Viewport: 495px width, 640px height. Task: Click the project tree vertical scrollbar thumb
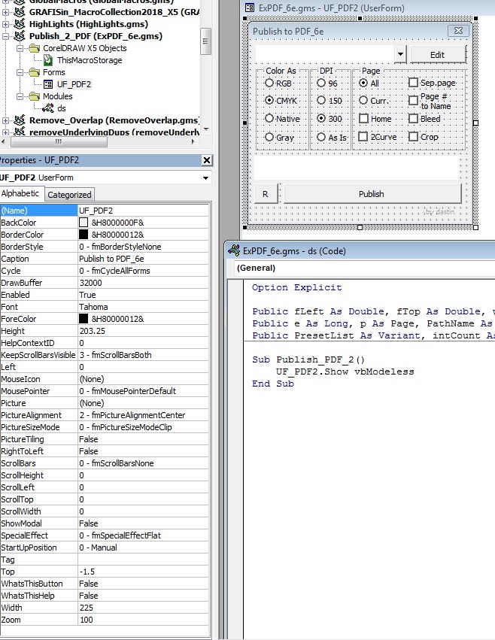tap(205, 41)
